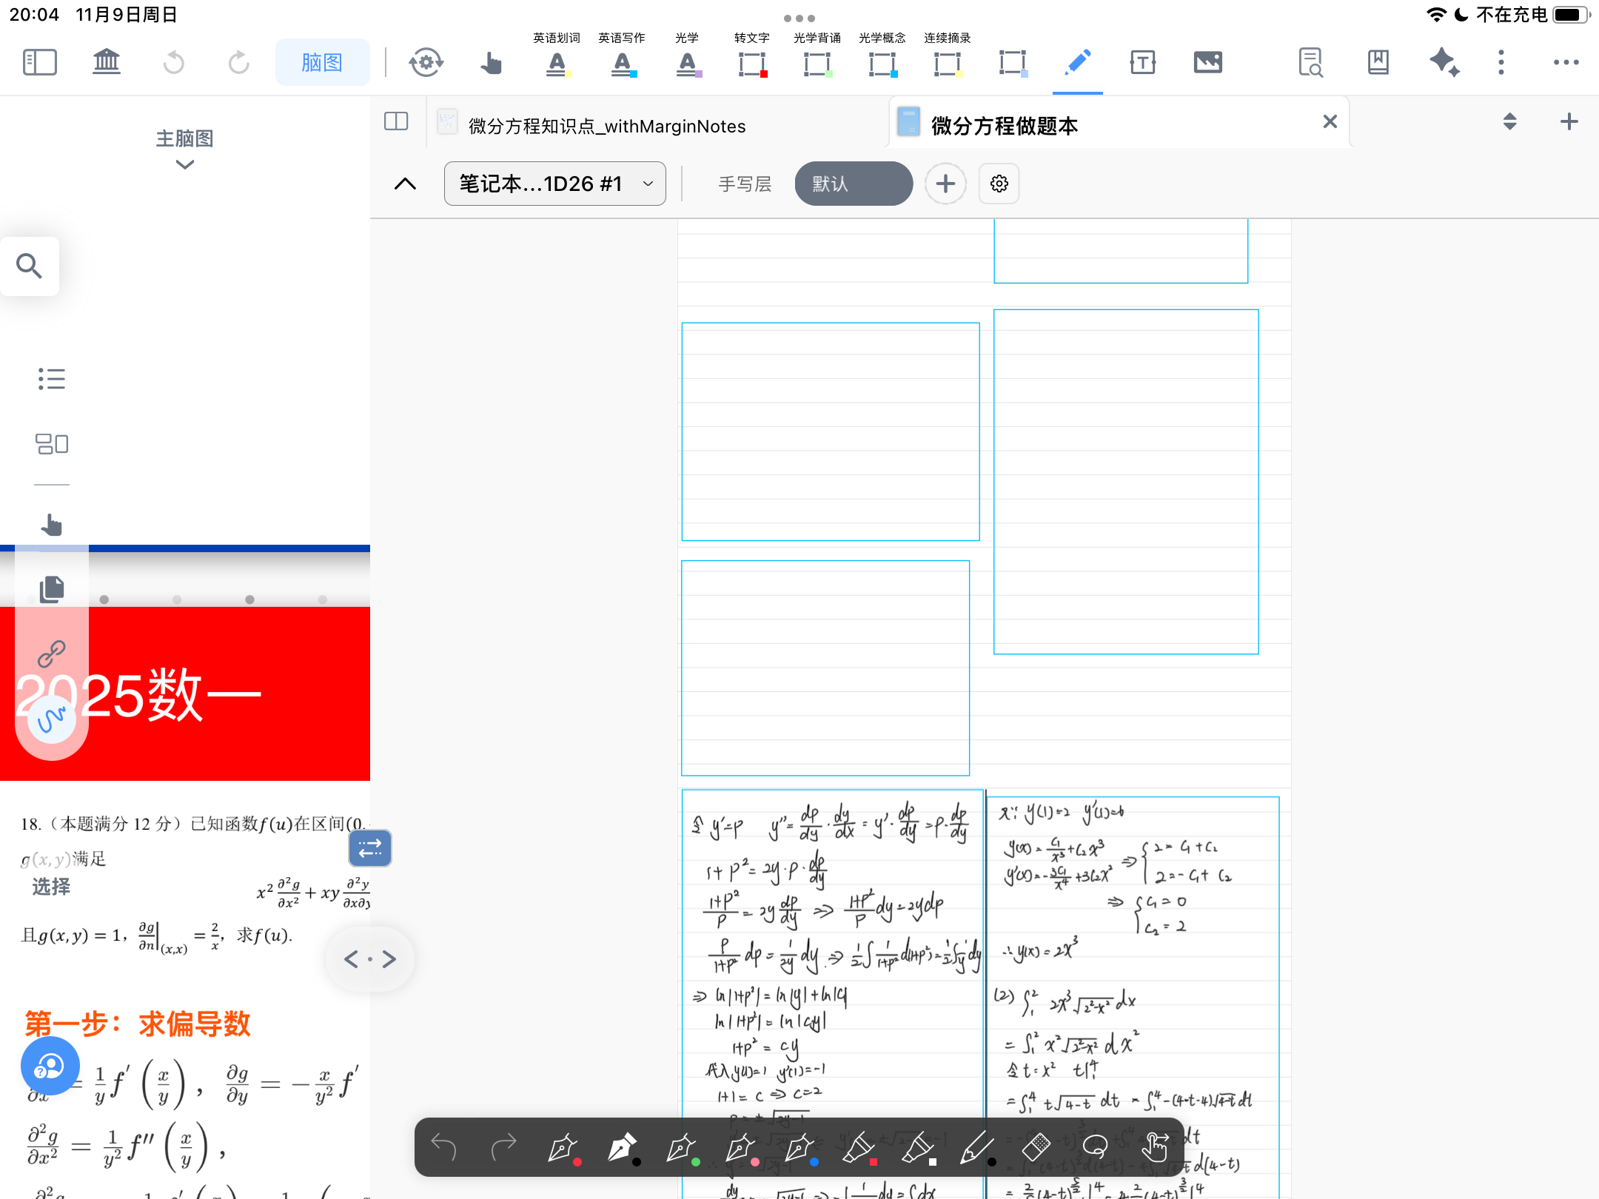Screen dimensions: 1599x1199
Task: Expand the 主脑图 chevron
Action: coord(185,164)
